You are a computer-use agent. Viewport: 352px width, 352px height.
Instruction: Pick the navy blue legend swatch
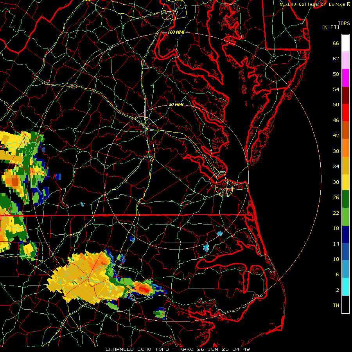[345, 234]
